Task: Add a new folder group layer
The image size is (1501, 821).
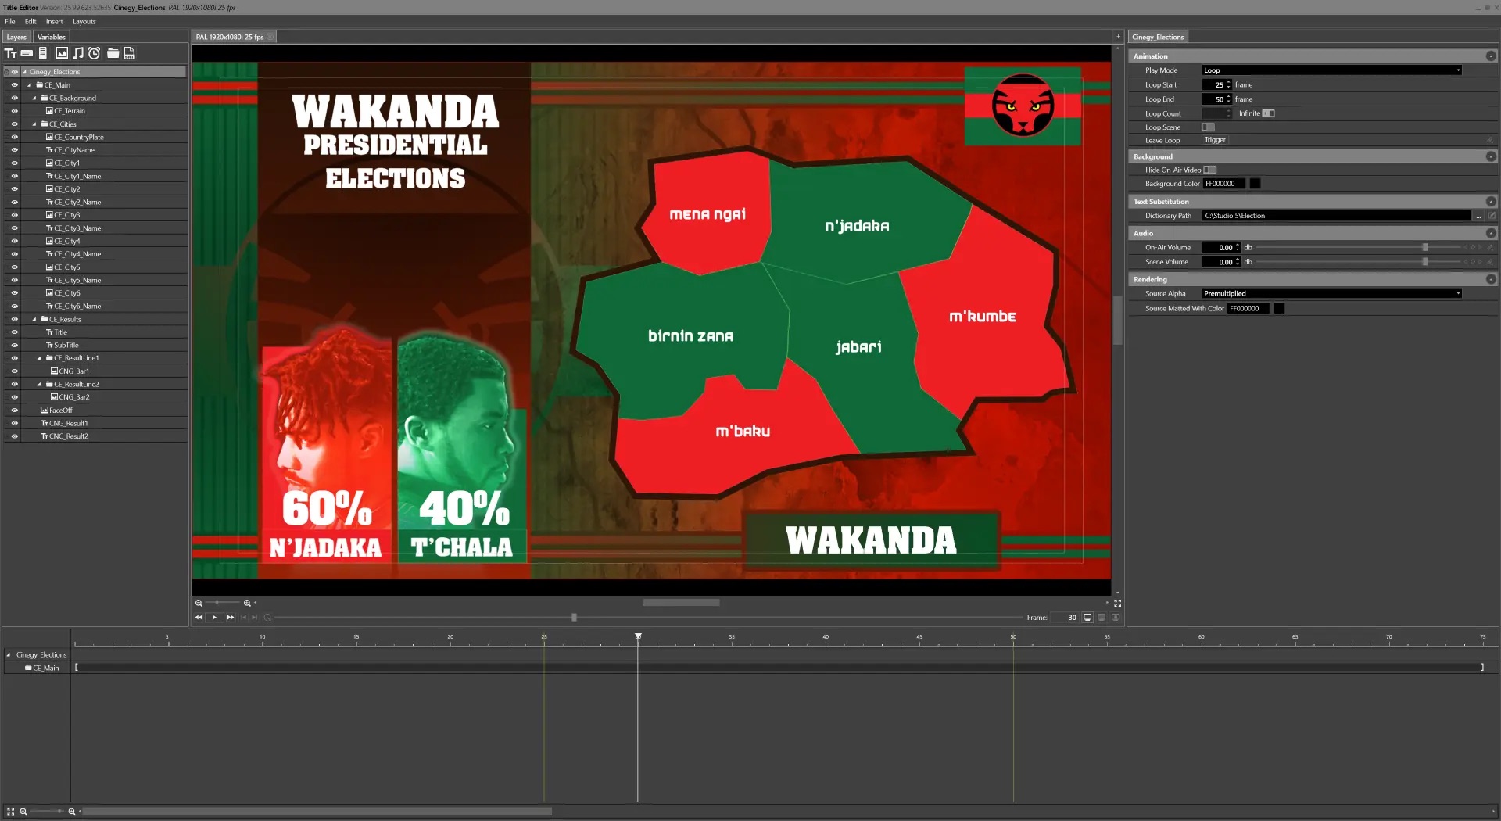Action: click(113, 53)
